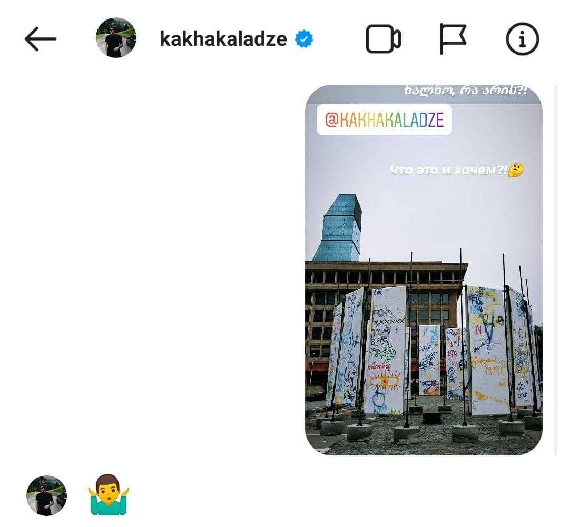Tap sender avatar beside the shrug emoji
Viewport: 569px width, 527px height.
click(x=46, y=495)
